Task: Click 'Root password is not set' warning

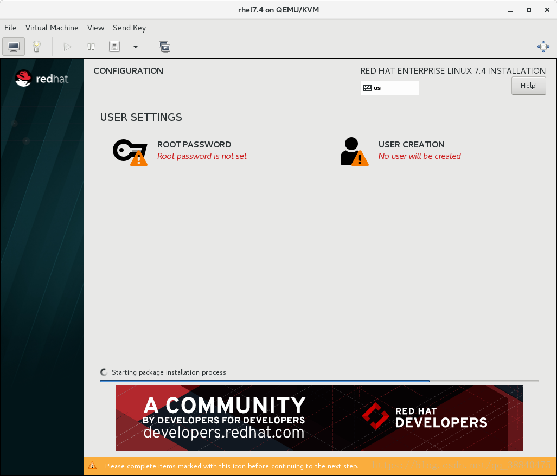Action: click(202, 156)
